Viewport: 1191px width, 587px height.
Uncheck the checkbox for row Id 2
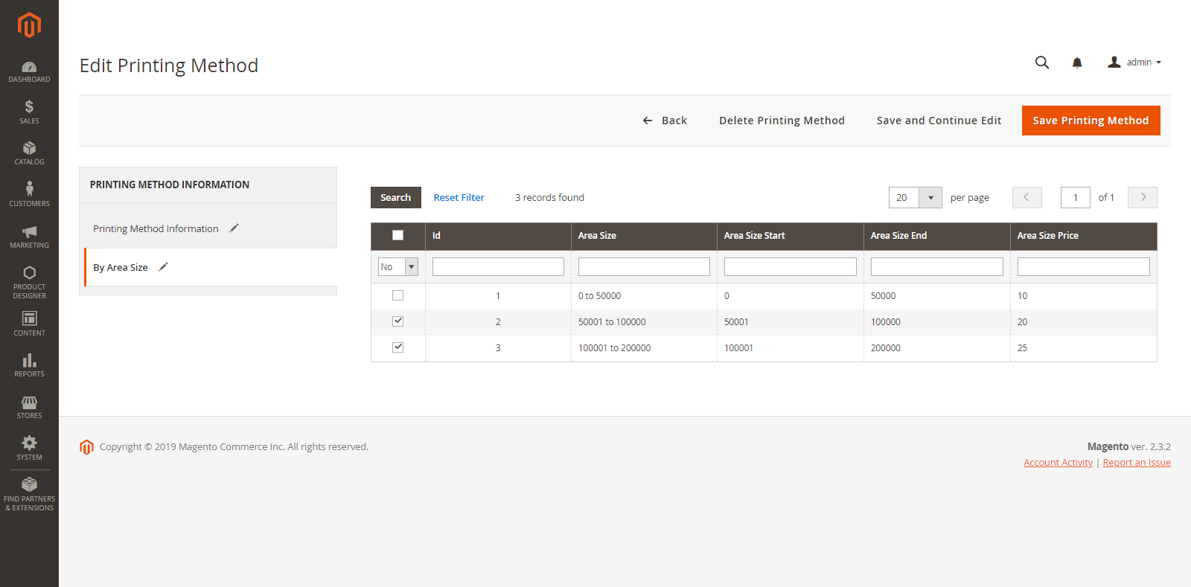[x=398, y=321]
